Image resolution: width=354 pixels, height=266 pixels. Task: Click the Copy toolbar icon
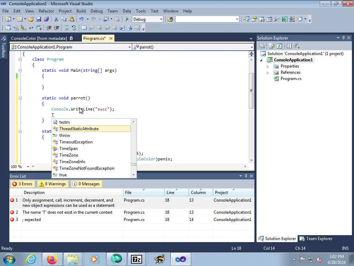point(64,19)
